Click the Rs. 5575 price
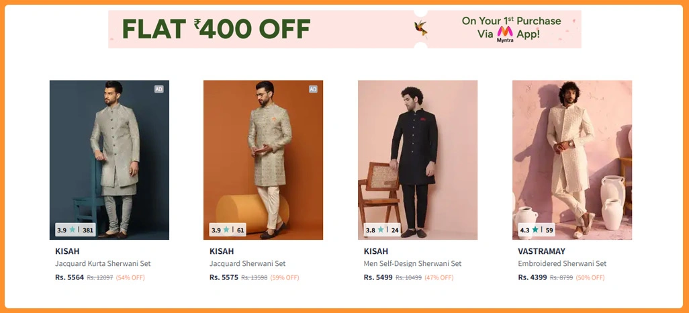689x313 pixels. pos(224,277)
